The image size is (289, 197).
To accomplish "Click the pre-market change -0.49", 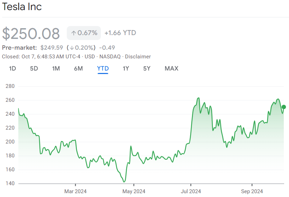I will click(x=107, y=48).
